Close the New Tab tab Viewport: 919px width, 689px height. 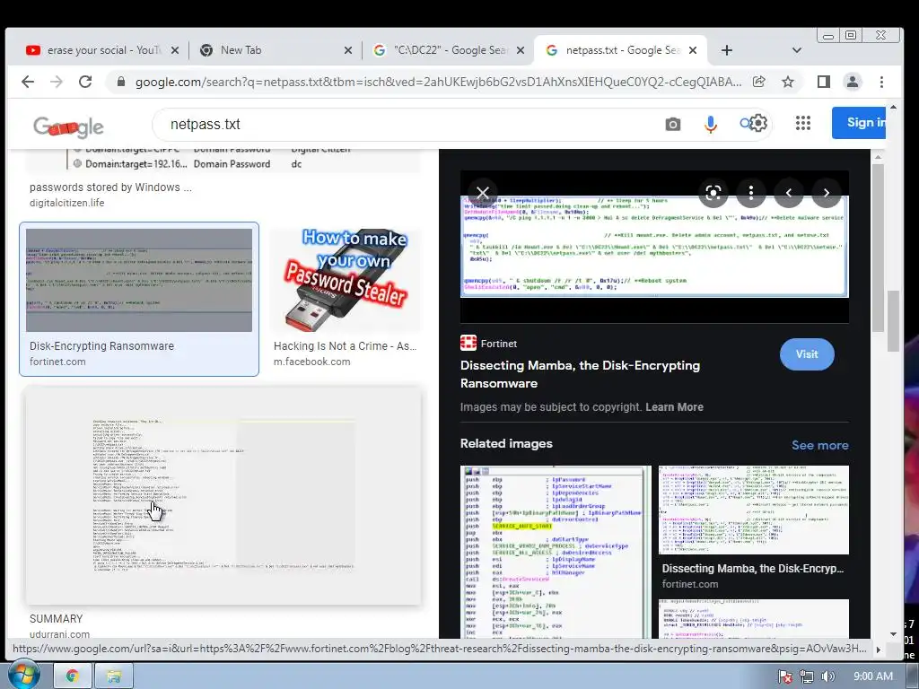coord(347,50)
